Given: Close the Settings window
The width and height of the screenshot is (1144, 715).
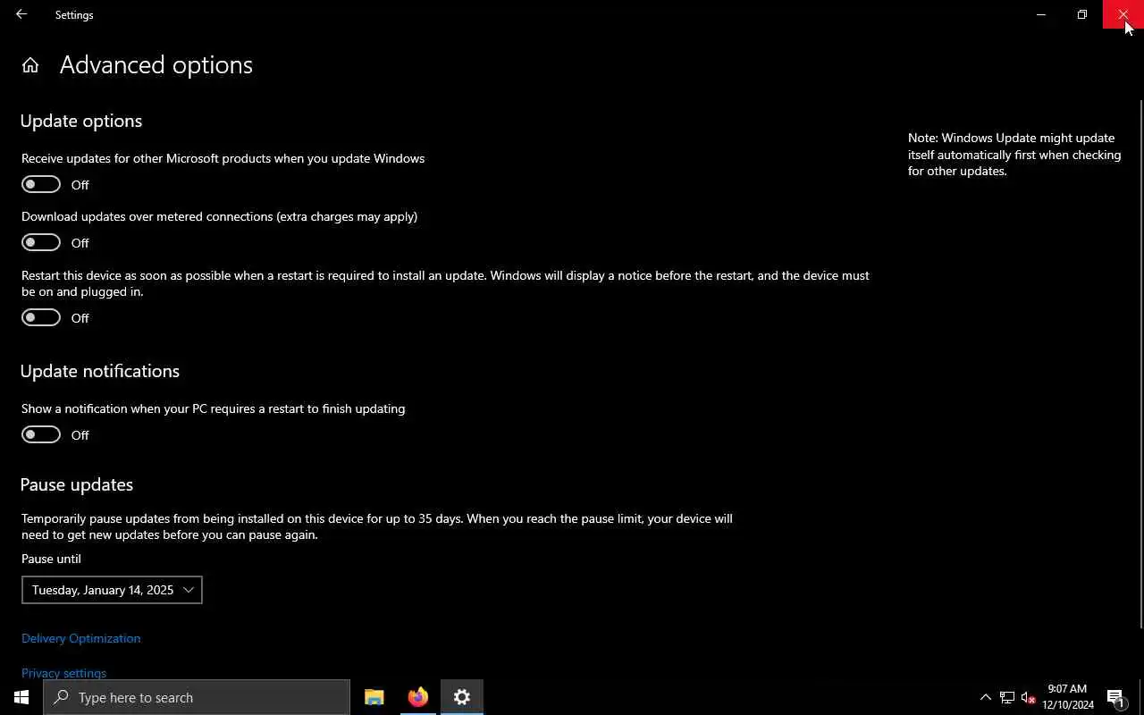Looking at the screenshot, I should (x=1123, y=14).
